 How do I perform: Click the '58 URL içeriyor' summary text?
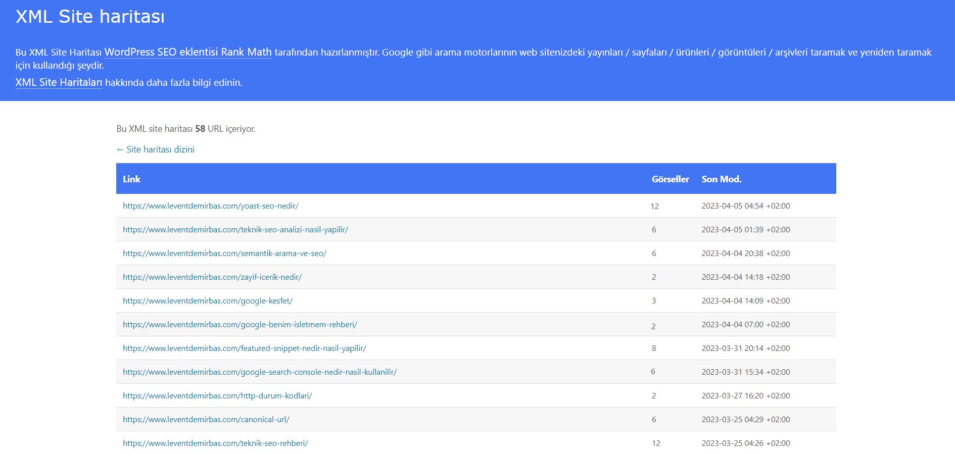point(225,129)
